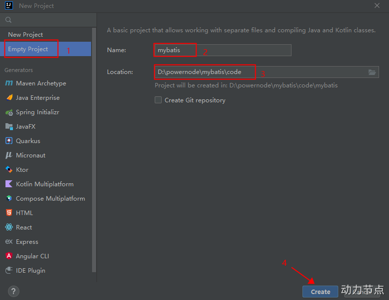Select the React generator icon

(9, 227)
